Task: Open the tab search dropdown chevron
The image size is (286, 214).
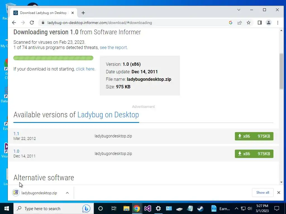Action: tap(239, 10)
